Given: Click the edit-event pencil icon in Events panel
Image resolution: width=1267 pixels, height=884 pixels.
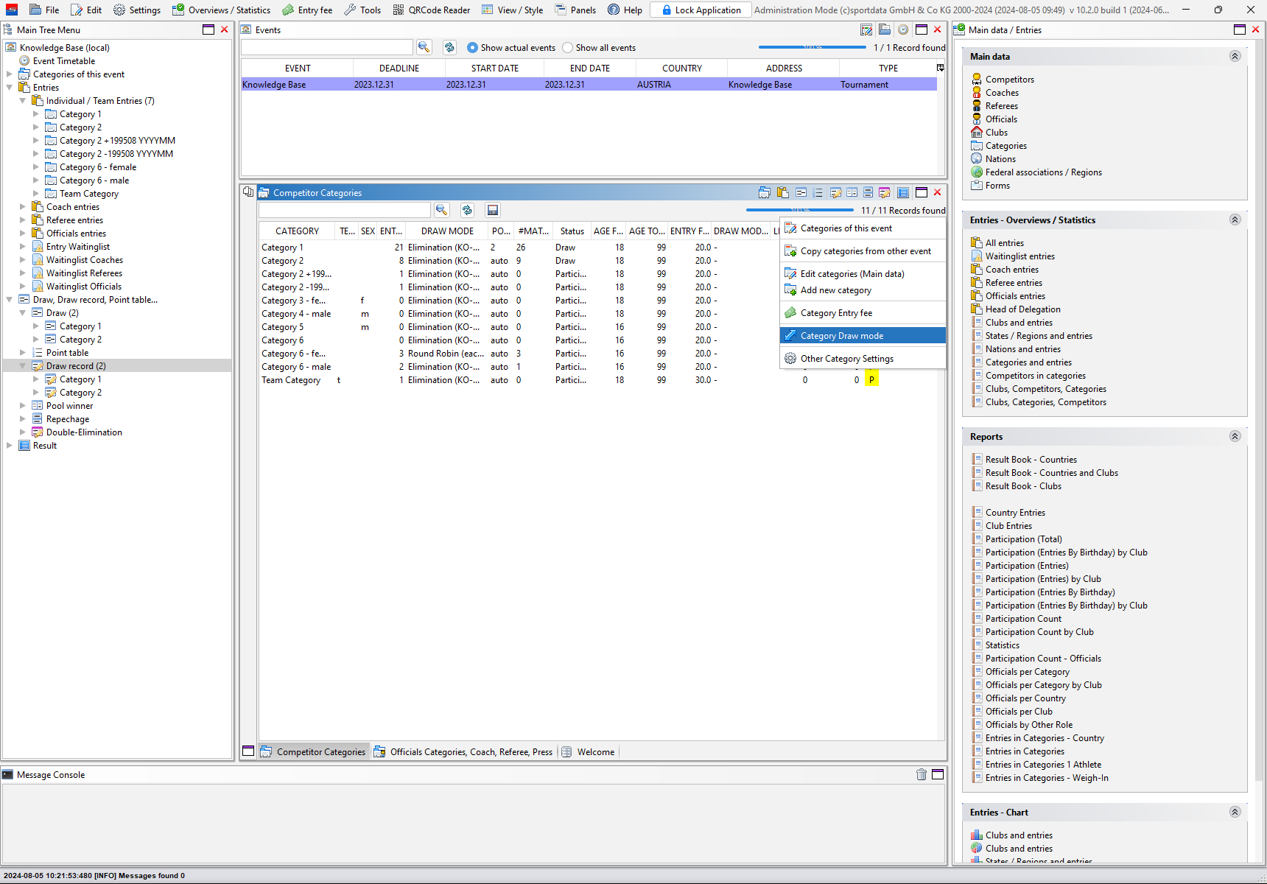Looking at the screenshot, I should (x=866, y=30).
